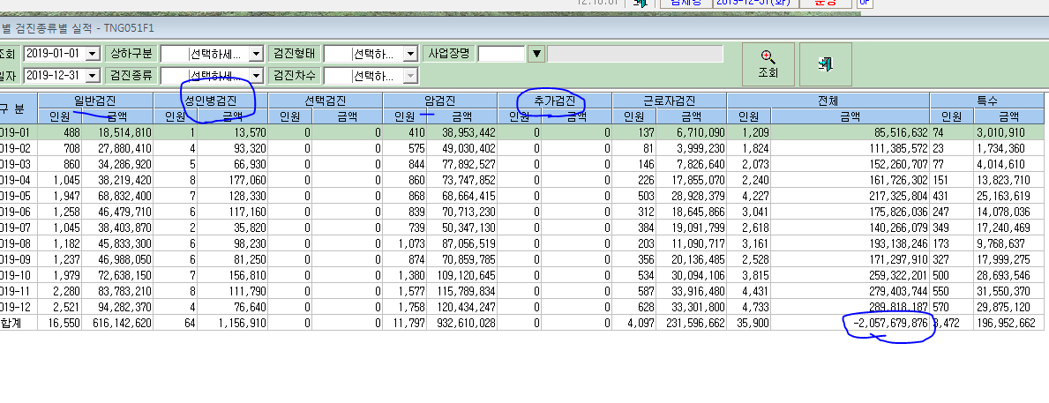Click the 2019-12 전체 인원 4,733 cell

coord(749,308)
